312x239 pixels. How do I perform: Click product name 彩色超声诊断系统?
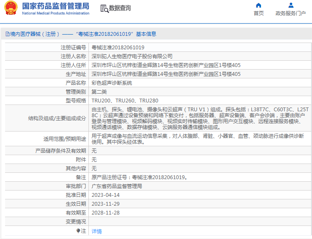112,83
